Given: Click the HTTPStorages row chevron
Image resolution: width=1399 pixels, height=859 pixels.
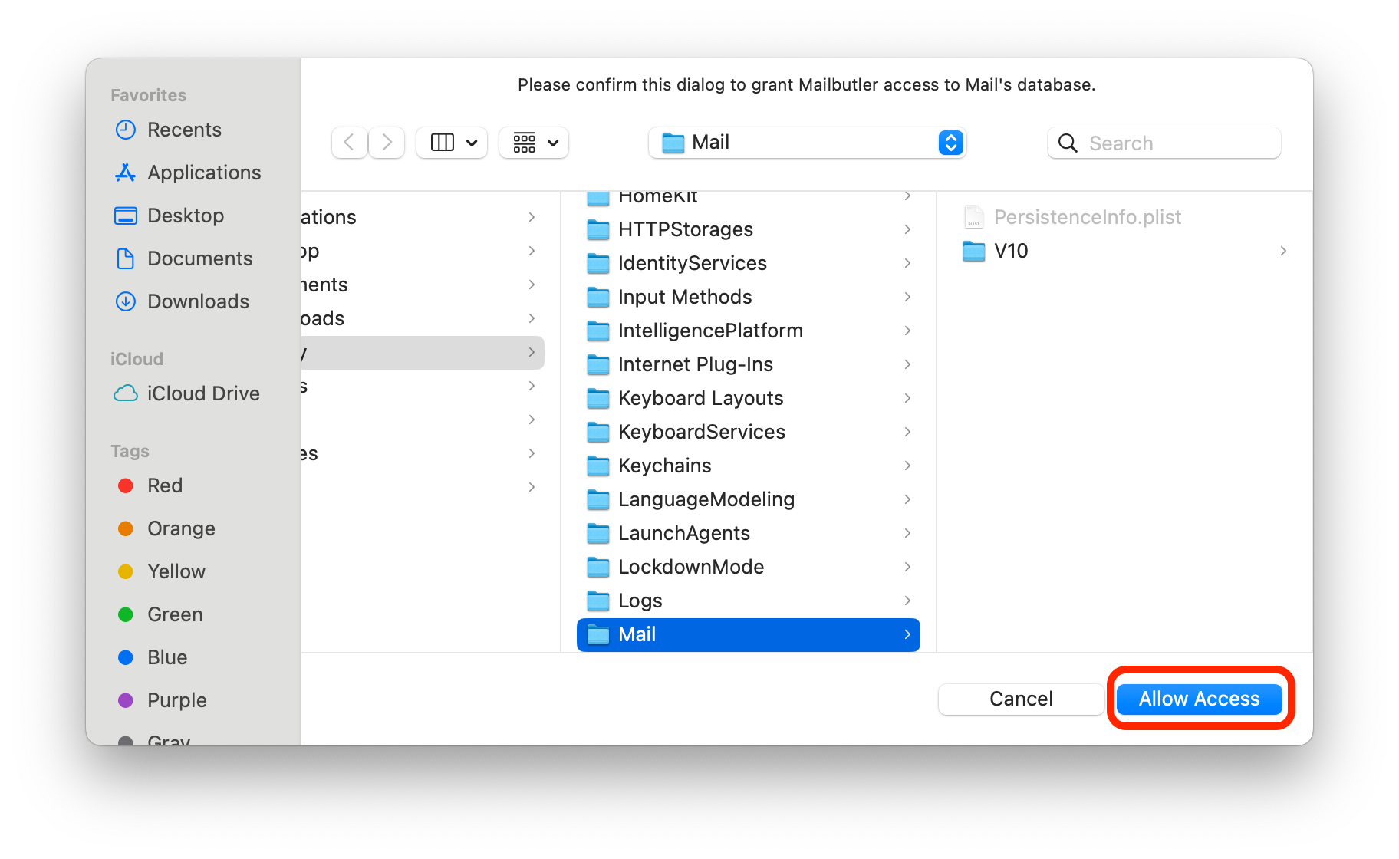Looking at the screenshot, I should [x=907, y=229].
